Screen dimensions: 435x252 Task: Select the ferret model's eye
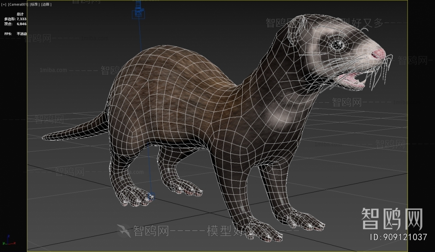338,45
